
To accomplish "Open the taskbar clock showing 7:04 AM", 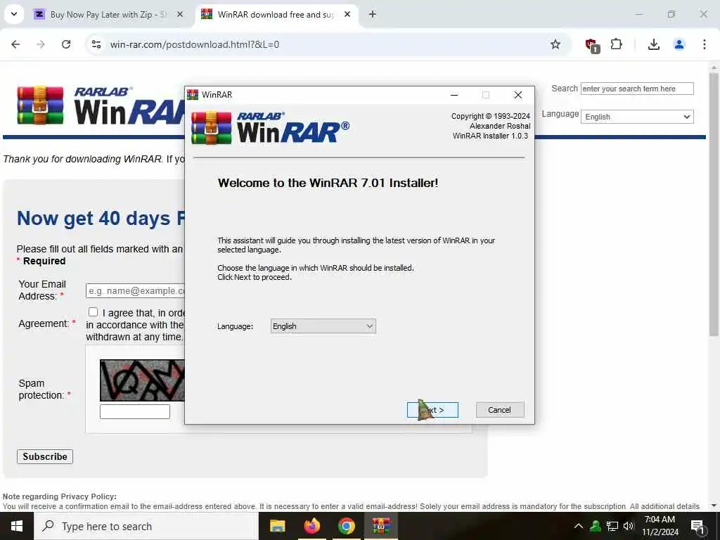I will pos(660,526).
